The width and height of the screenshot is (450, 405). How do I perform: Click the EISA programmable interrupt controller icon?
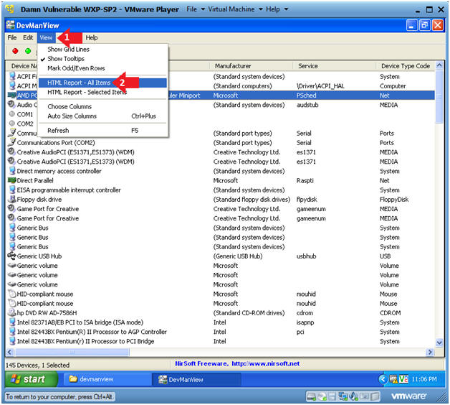(x=12, y=190)
